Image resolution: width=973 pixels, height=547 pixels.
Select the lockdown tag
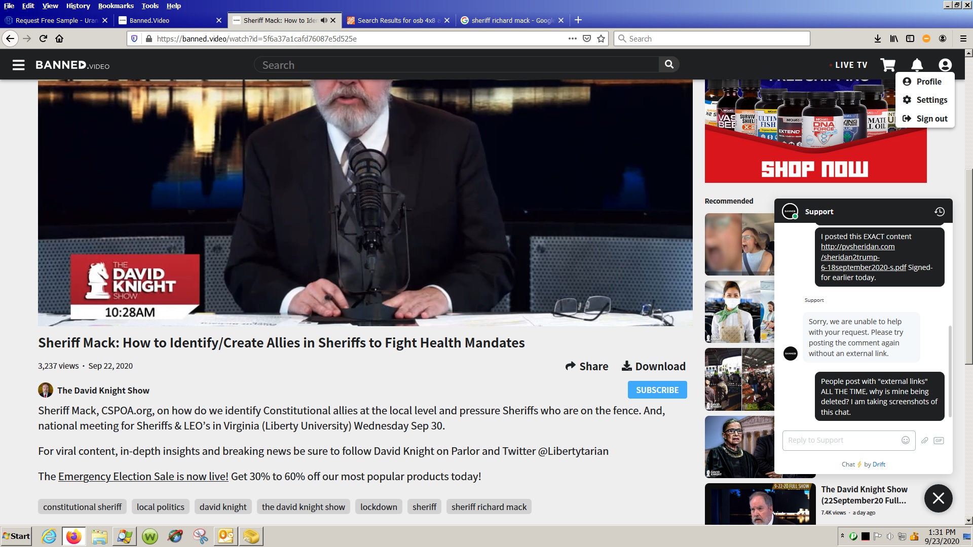pyautogui.click(x=379, y=507)
